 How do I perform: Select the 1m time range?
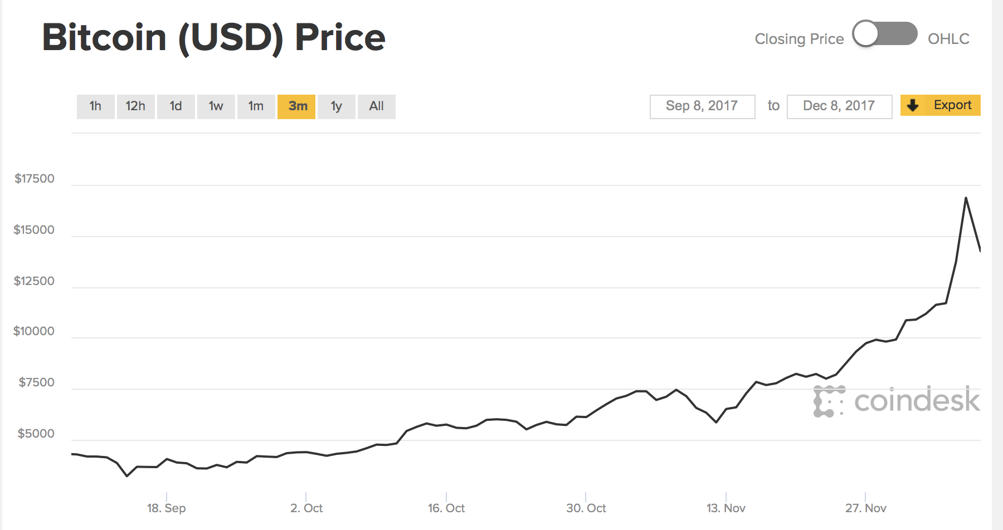pos(256,106)
